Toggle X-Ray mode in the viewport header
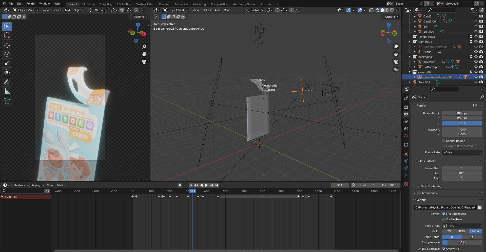The height and width of the screenshot is (252, 486). tap(371, 10)
